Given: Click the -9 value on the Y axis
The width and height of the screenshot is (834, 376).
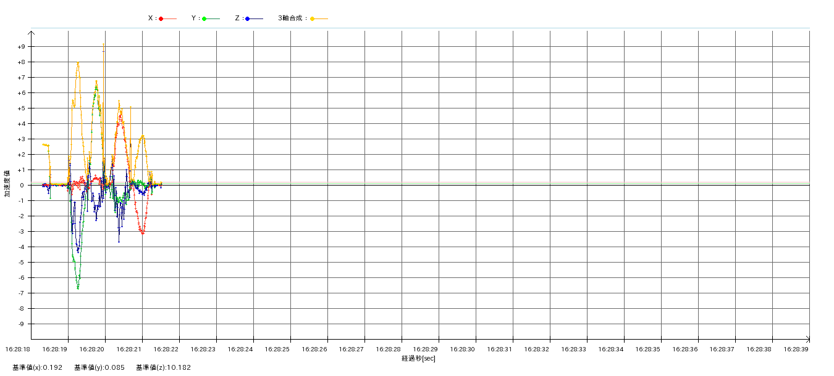Looking at the screenshot, I should coord(21,324).
